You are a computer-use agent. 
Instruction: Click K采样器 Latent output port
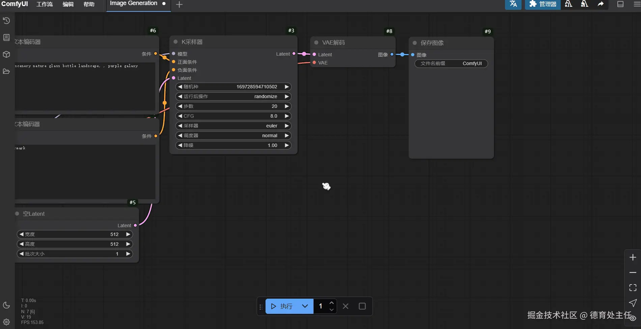pos(294,54)
